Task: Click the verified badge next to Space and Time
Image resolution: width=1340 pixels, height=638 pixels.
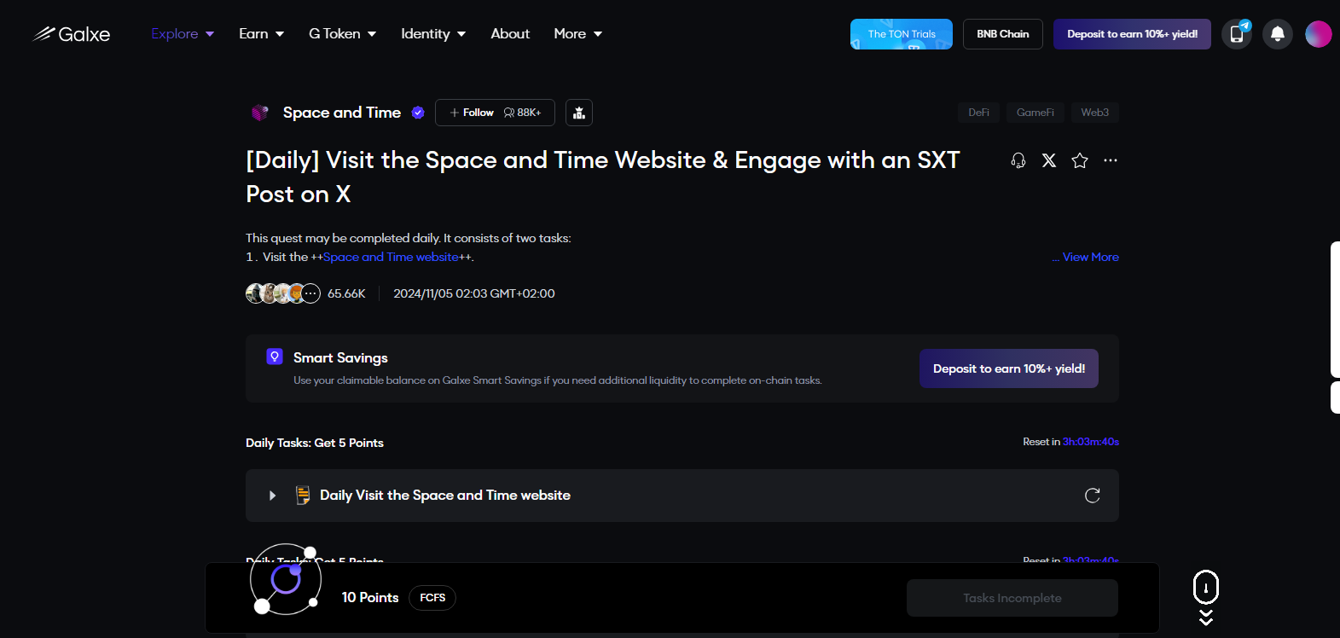Action: [x=418, y=113]
